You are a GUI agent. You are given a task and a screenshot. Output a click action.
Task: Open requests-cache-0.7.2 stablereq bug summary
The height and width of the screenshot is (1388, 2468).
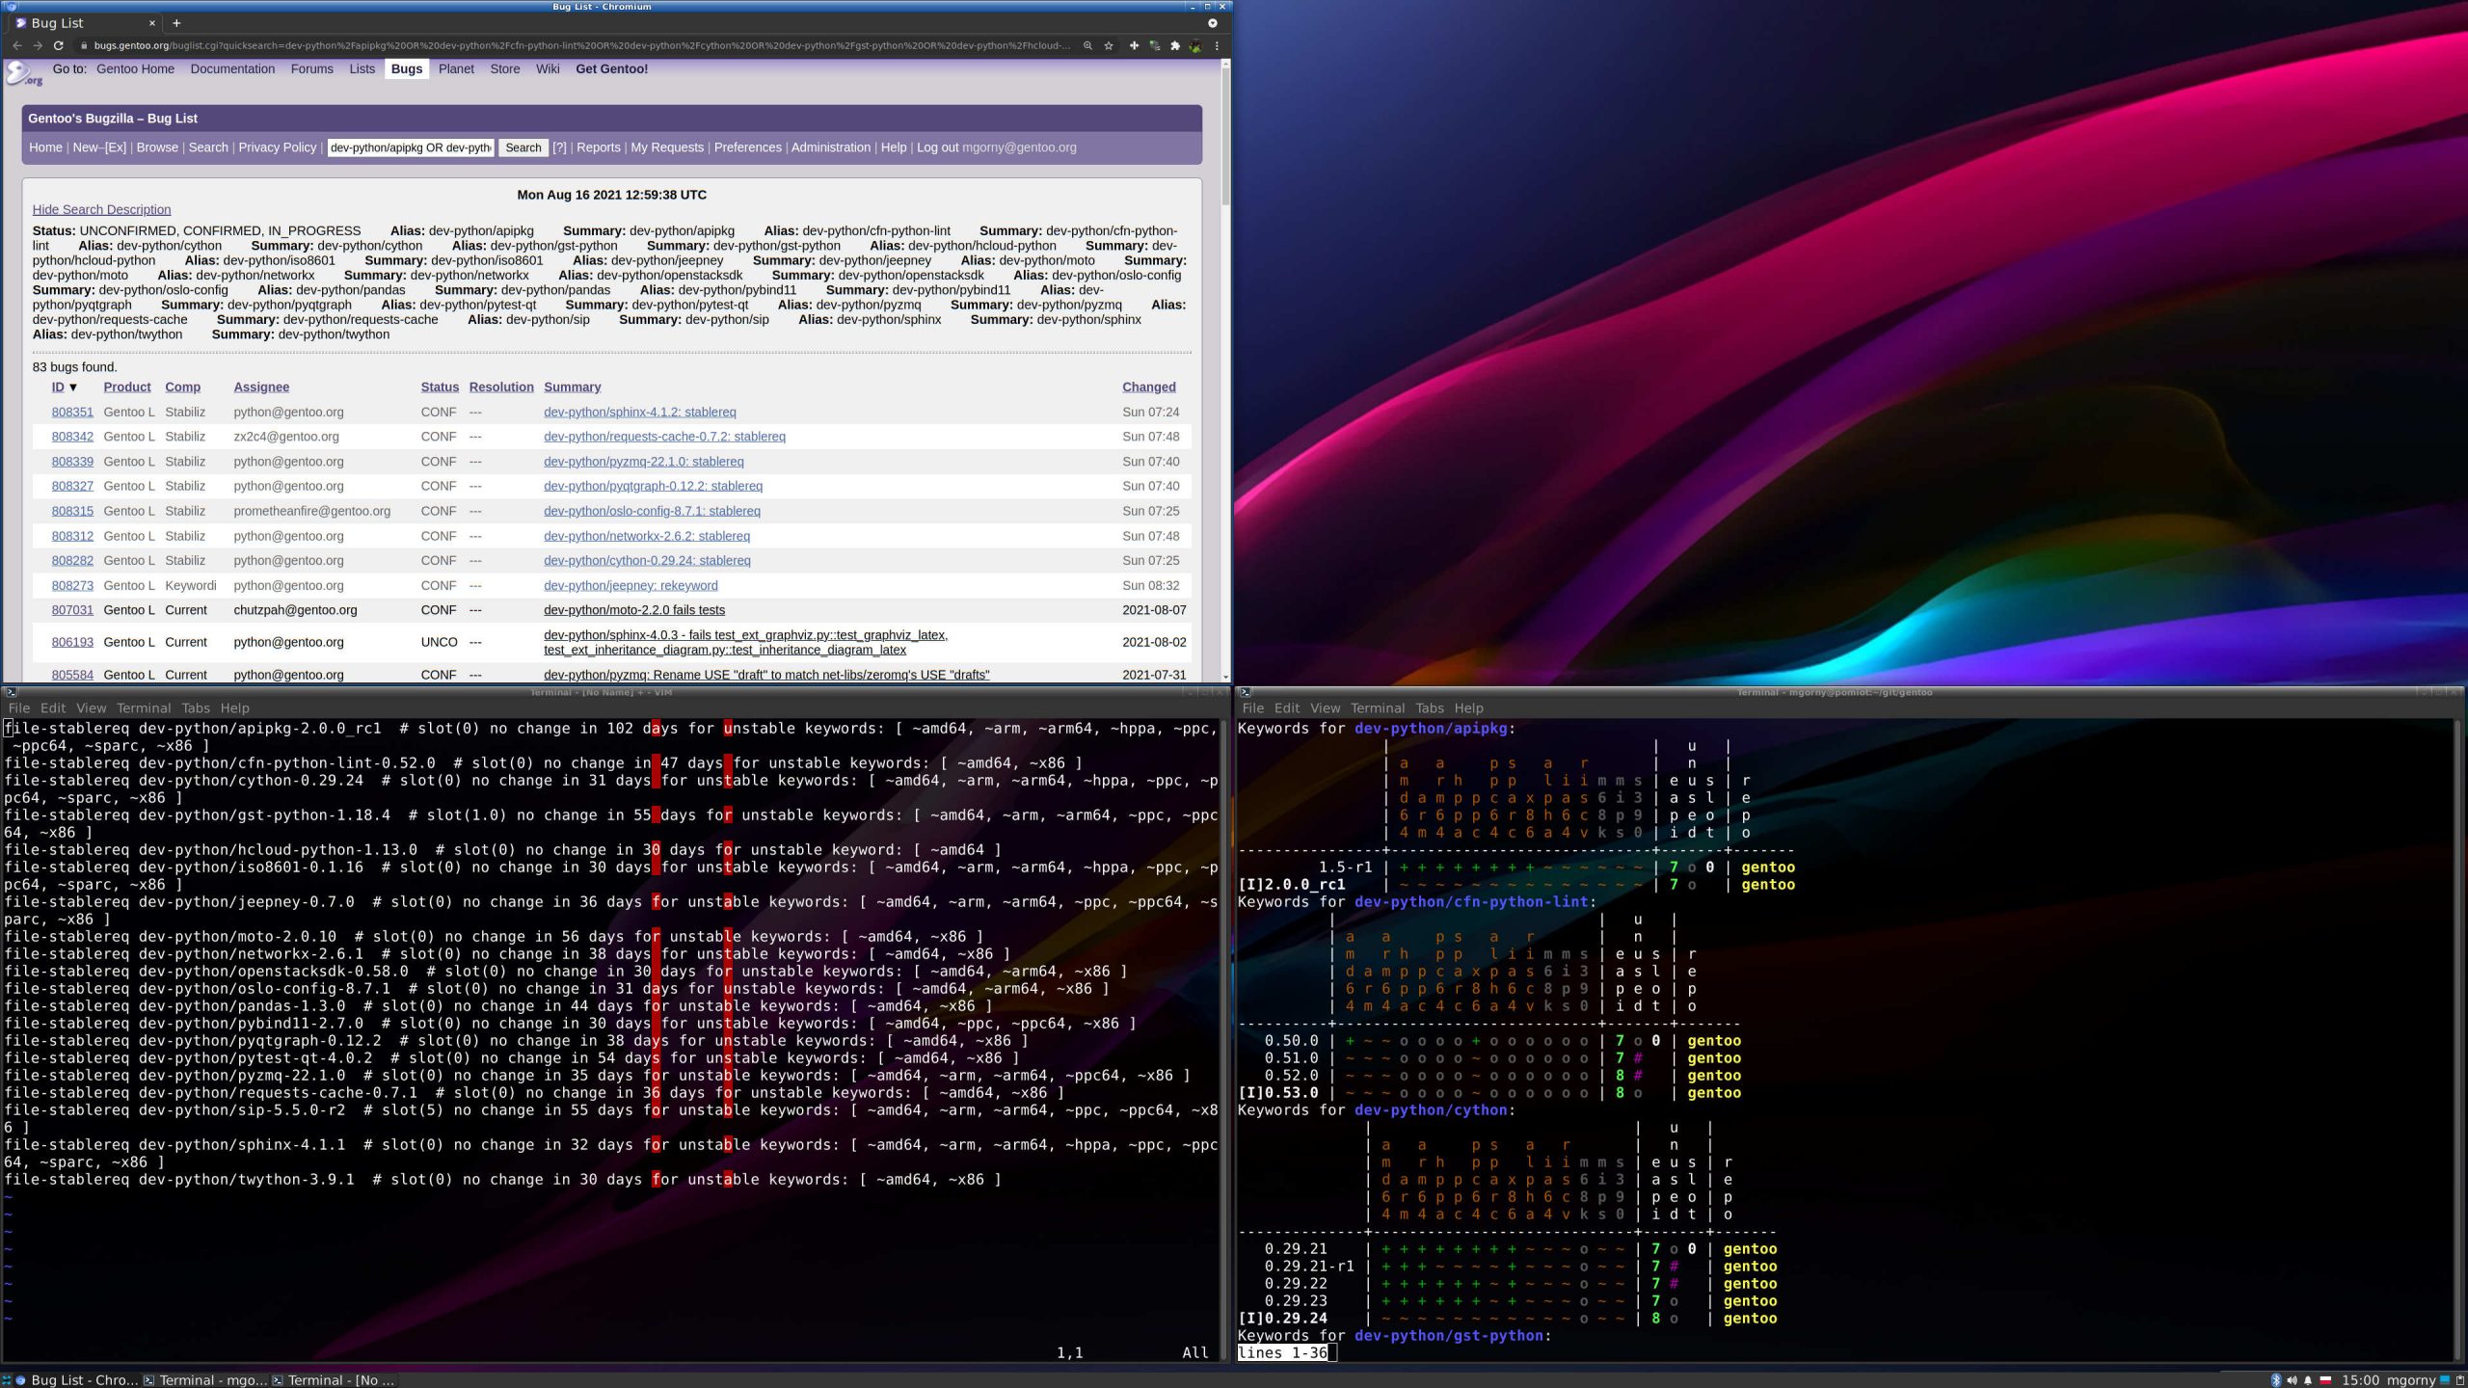664,437
